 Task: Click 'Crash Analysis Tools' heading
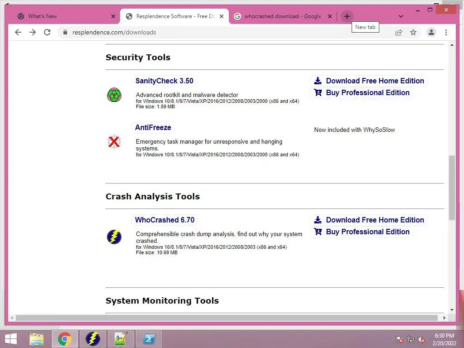(153, 197)
